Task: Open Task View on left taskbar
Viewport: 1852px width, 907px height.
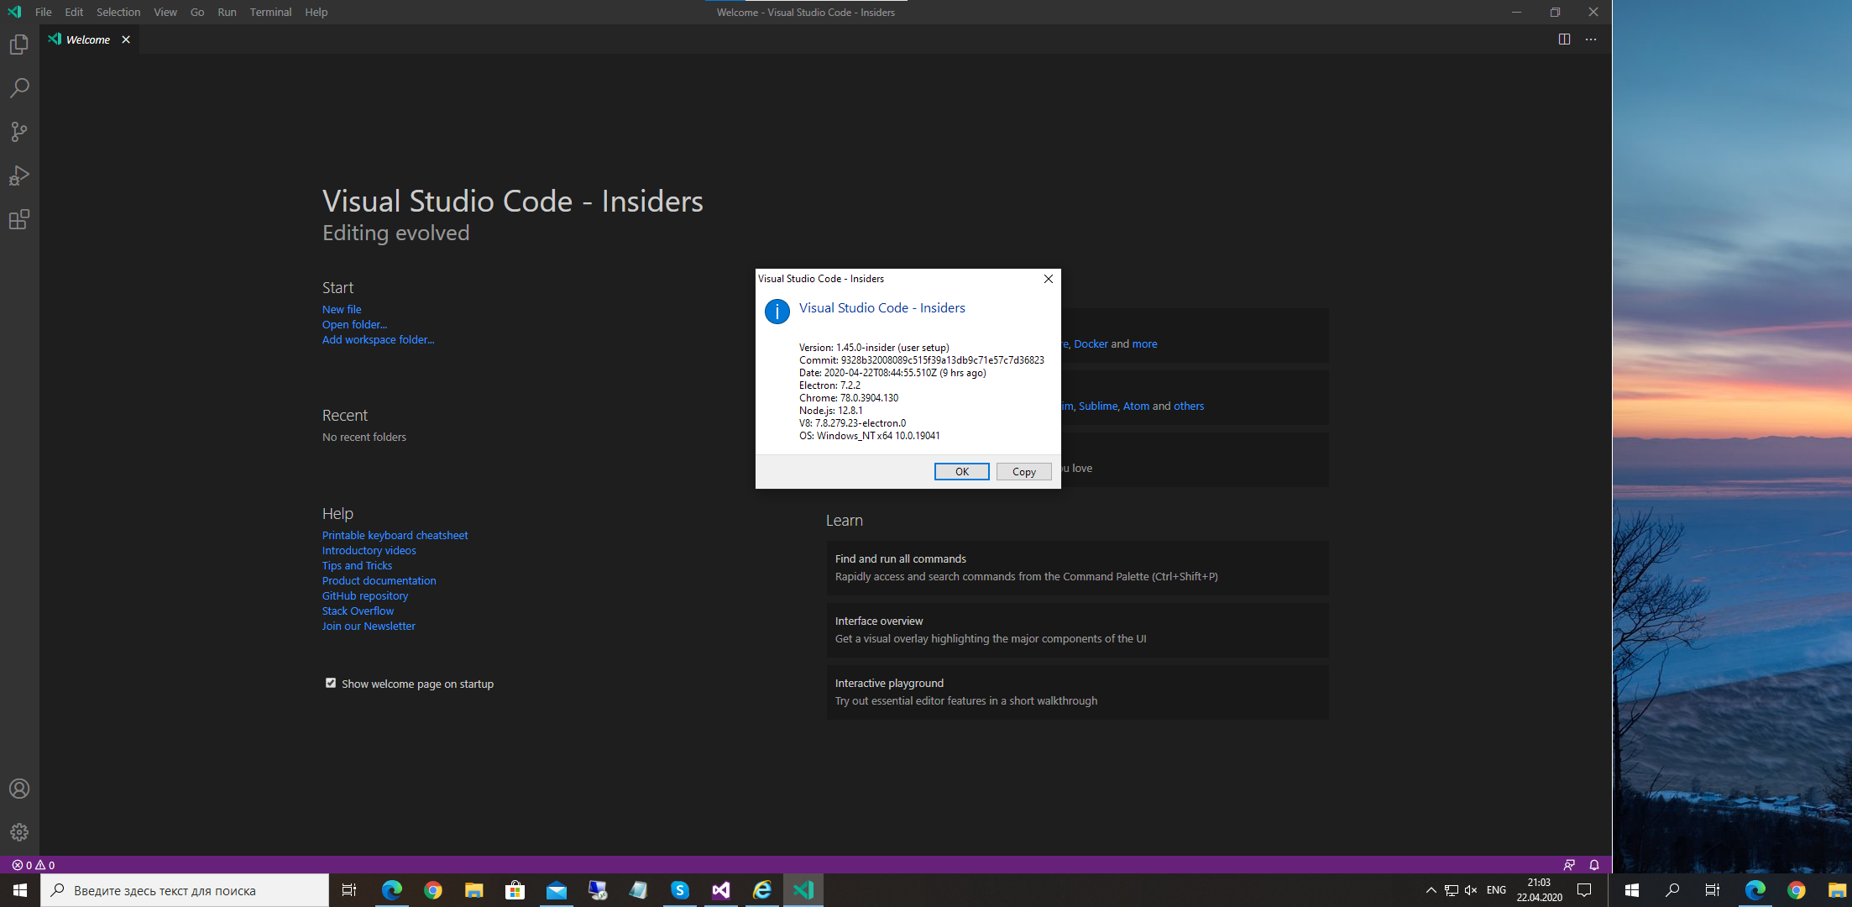Action: tap(349, 890)
